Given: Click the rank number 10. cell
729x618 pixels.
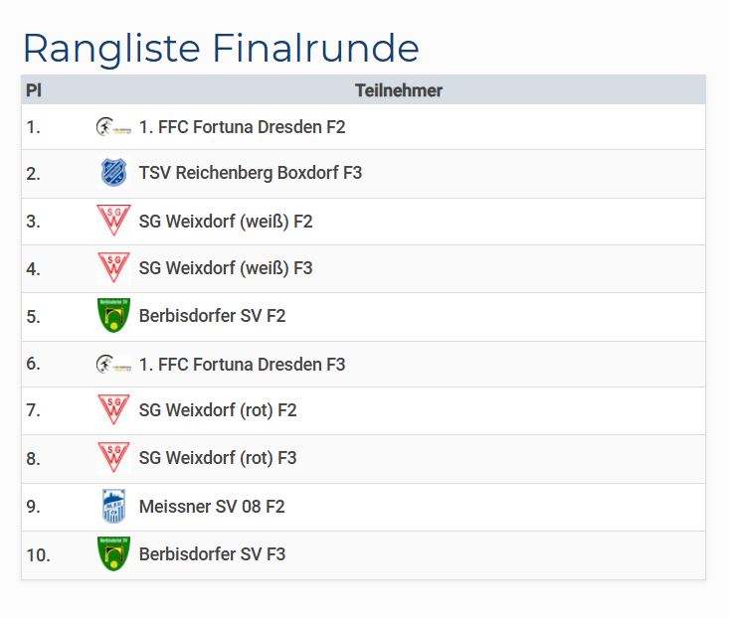Looking at the screenshot, I should coord(38,554).
